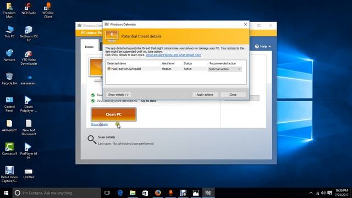Select Aktivator!!! desktop icon
Screen dimensions: 352x198
tap(9, 126)
